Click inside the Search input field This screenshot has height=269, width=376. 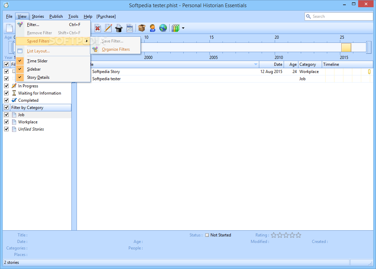tap(339, 16)
